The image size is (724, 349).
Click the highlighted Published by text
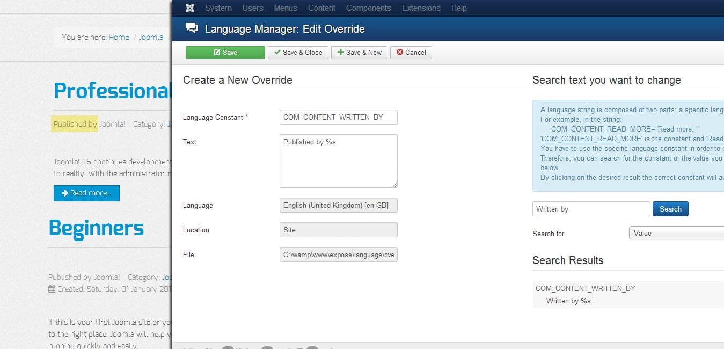point(75,124)
